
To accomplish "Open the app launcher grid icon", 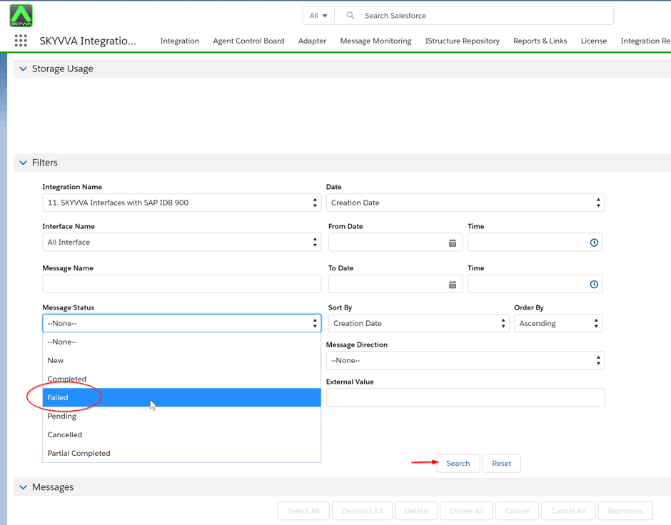I will click(x=21, y=41).
